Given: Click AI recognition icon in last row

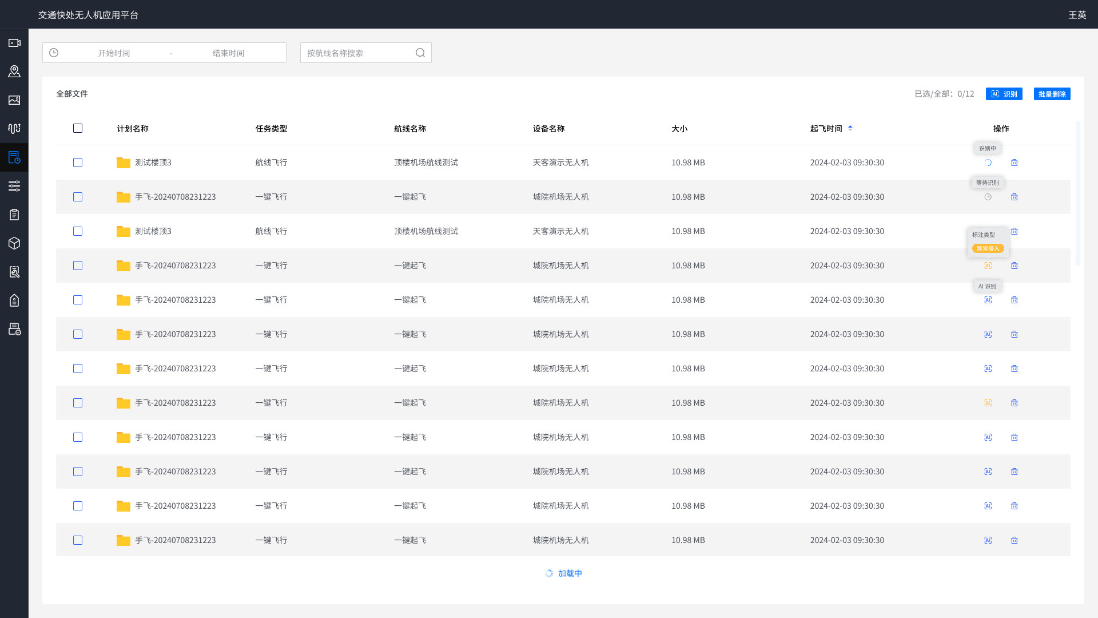Looking at the screenshot, I should point(988,540).
